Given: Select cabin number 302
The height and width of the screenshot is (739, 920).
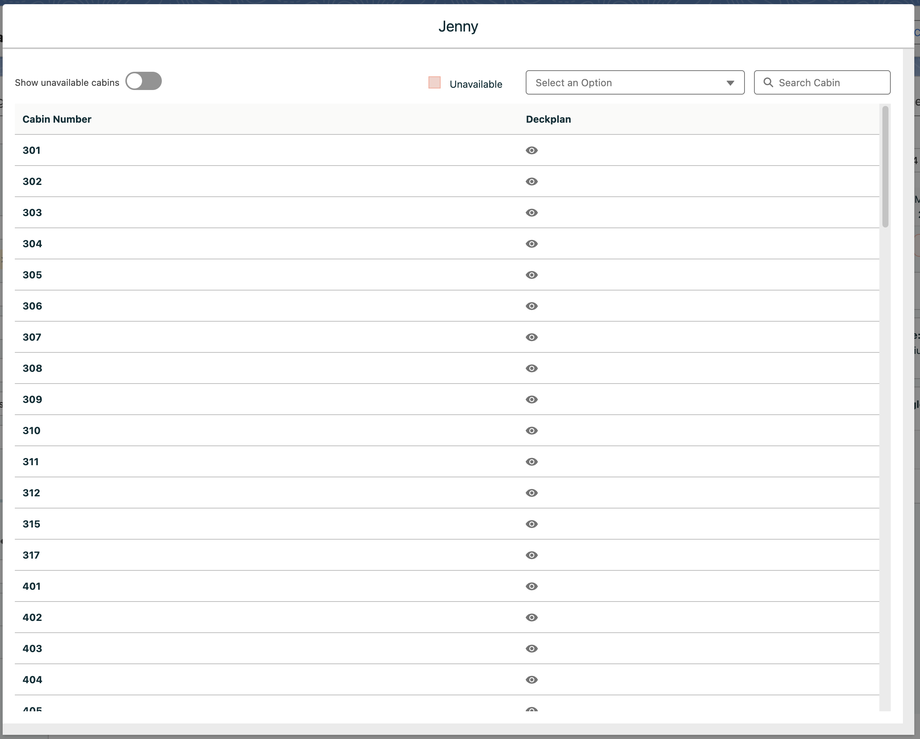Looking at the screenshot, I should click(32, 182).
